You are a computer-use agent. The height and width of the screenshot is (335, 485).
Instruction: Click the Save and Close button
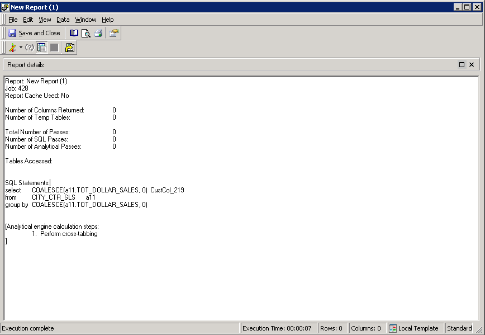(x=34, y=33)
